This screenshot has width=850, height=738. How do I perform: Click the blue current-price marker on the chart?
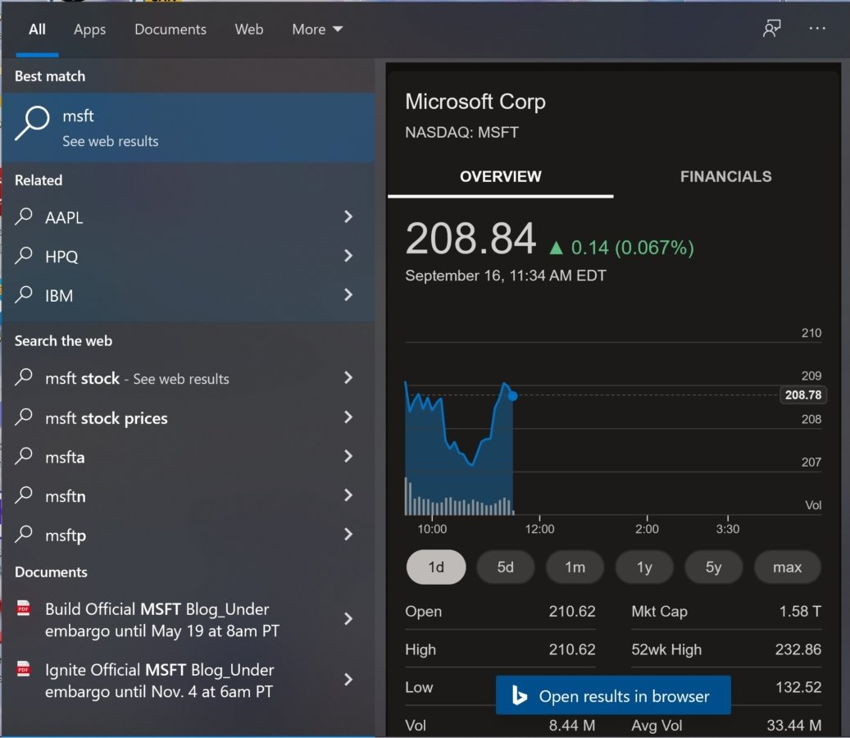pos(512,396)
